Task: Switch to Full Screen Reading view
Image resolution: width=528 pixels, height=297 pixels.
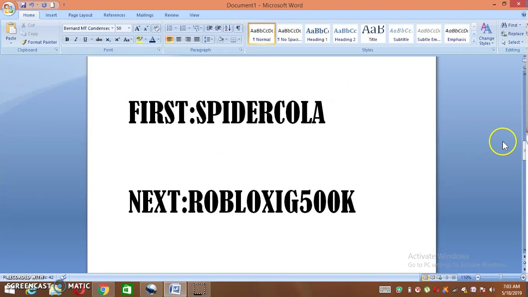Action: (x=432, y=277)
